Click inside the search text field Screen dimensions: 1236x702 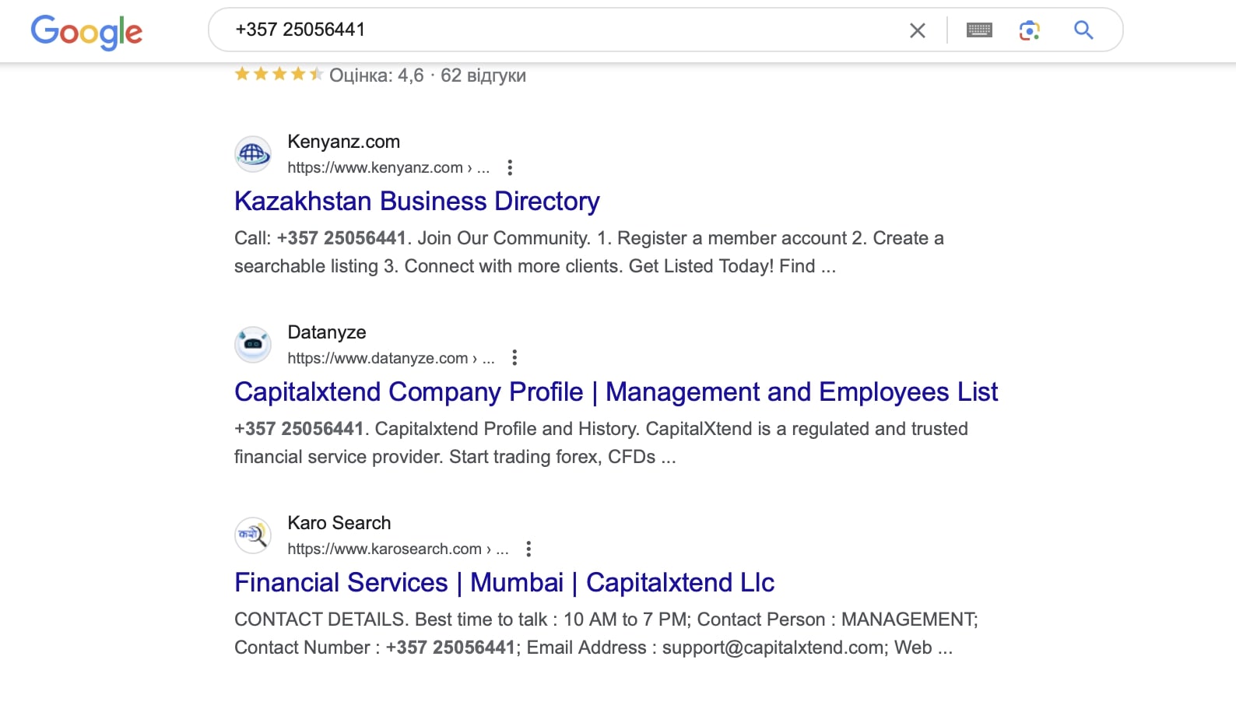pyautogui.click(x=560, y=30)
